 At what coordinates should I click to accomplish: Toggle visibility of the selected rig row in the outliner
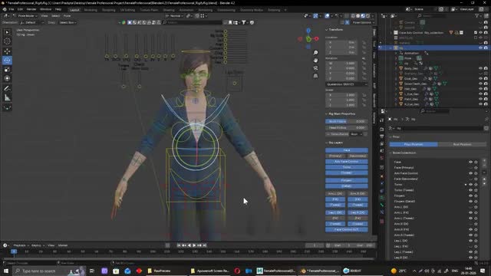[x=481, y=48]
